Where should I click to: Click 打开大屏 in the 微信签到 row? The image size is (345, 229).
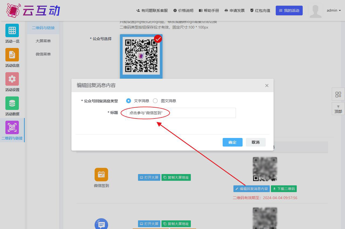[x=149, y=178]
